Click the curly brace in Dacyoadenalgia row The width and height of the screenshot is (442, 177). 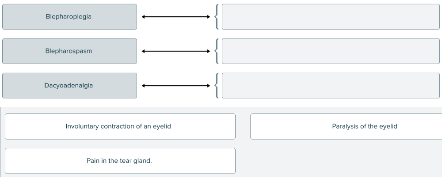[216, 86]
